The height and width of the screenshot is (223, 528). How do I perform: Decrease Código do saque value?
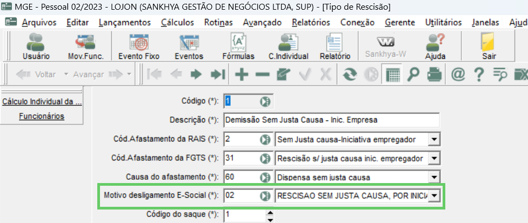(270, 220)
